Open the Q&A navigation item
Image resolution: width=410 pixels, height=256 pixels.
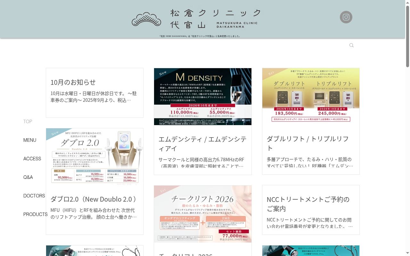(x=28, y=177)
